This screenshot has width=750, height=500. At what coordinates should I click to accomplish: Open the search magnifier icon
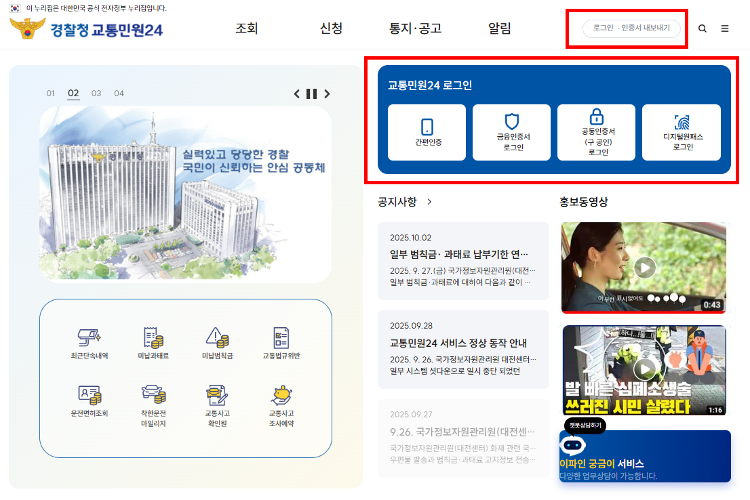(x=702, y=28)
